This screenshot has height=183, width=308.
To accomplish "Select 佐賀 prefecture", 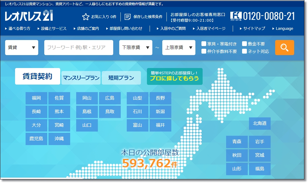I will (59, 98).
